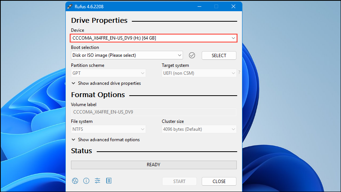Click the target system help question mark
This screenshot has width=341, height=192.
click(x=239, y=72)
